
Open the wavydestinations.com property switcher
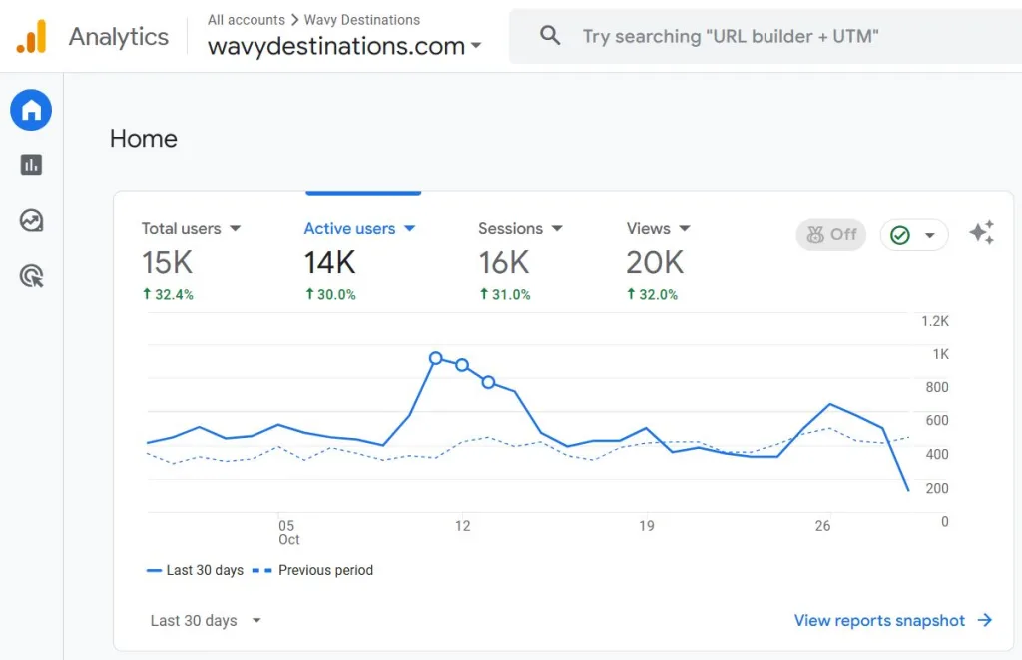tap(343, 46)
